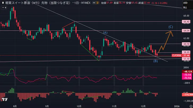The width and height of the screenshot is (193, 108).
Task: Click the CLF2026 price label
Action: point(177,55)
